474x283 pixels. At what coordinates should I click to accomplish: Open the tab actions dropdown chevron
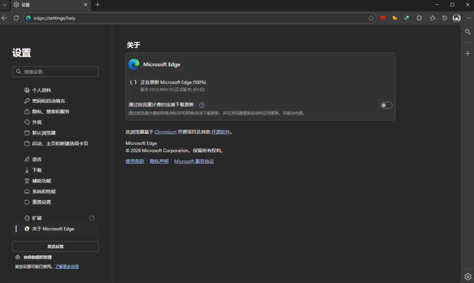click(5, 5)
